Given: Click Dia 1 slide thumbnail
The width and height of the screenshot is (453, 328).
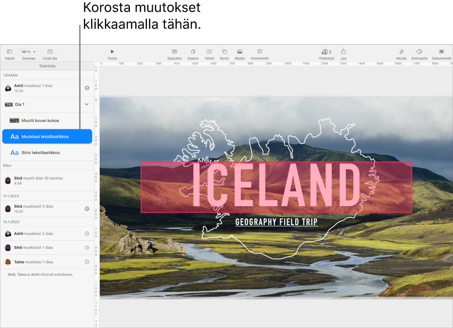Looking at the screenshot, I should tap(9, 104).
